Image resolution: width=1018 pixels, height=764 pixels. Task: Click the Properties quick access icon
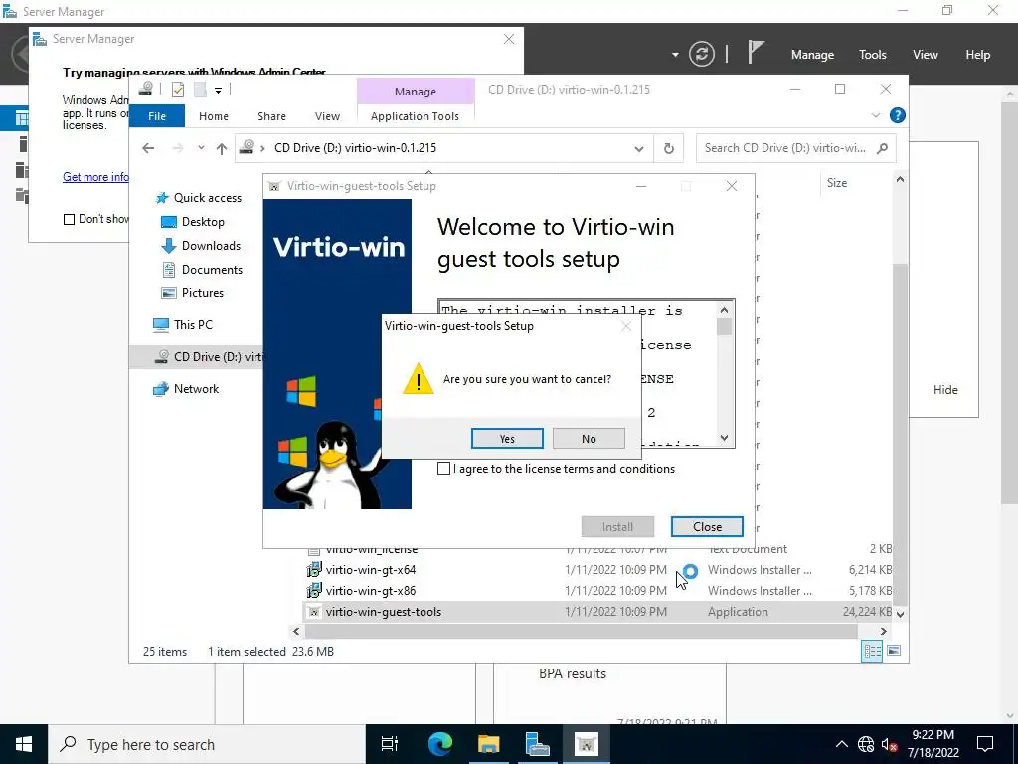pos(178,89)
